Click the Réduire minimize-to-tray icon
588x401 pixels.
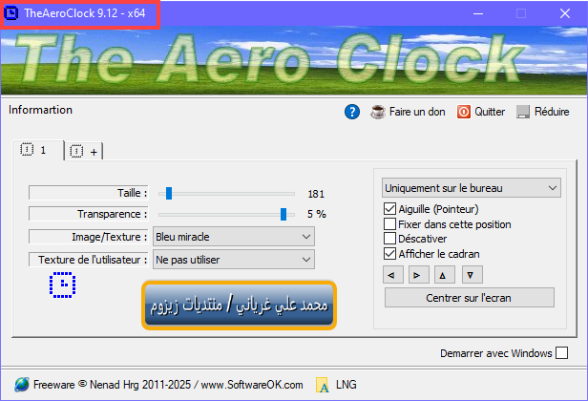523,112
